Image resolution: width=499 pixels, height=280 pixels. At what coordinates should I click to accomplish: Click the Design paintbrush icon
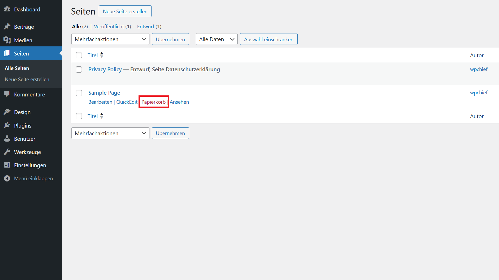[x=7, y=112]
